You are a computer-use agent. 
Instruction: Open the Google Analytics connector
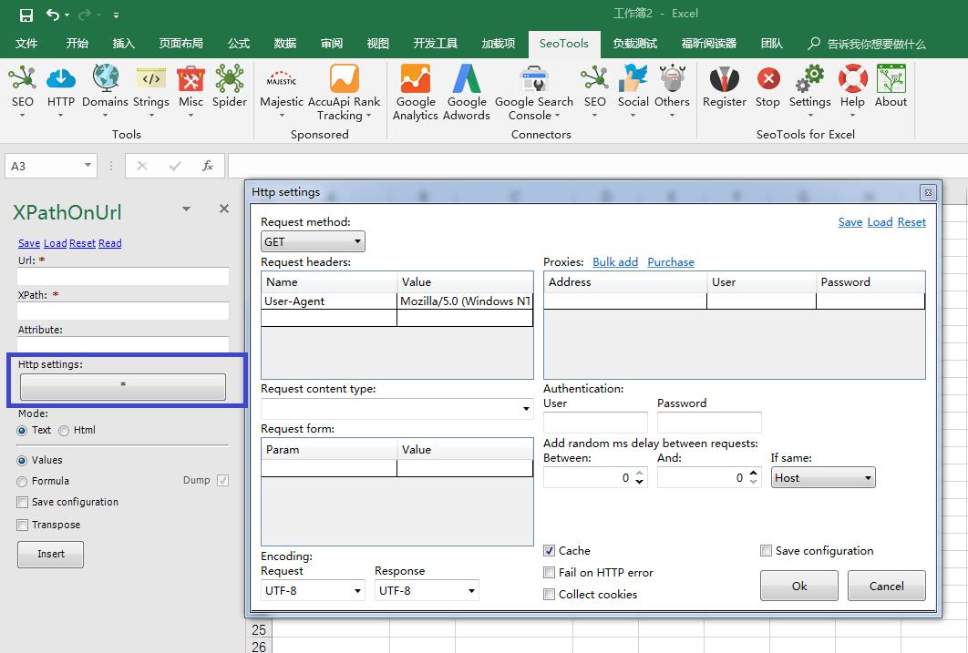[x=416, y=91]
